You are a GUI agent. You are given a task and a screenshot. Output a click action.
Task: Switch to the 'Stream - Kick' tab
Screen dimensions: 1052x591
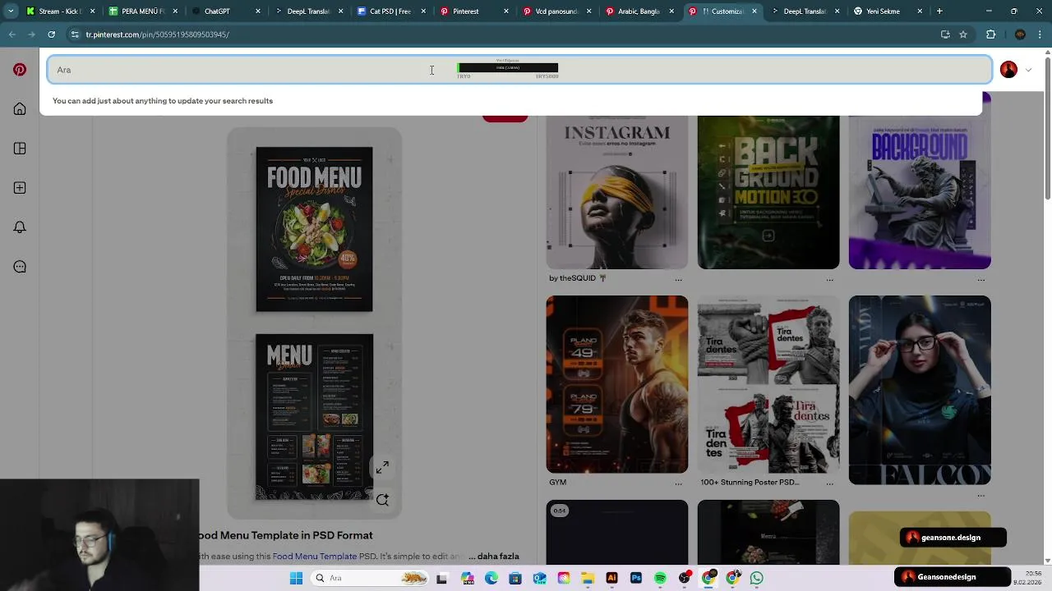[x=60, y=11]
